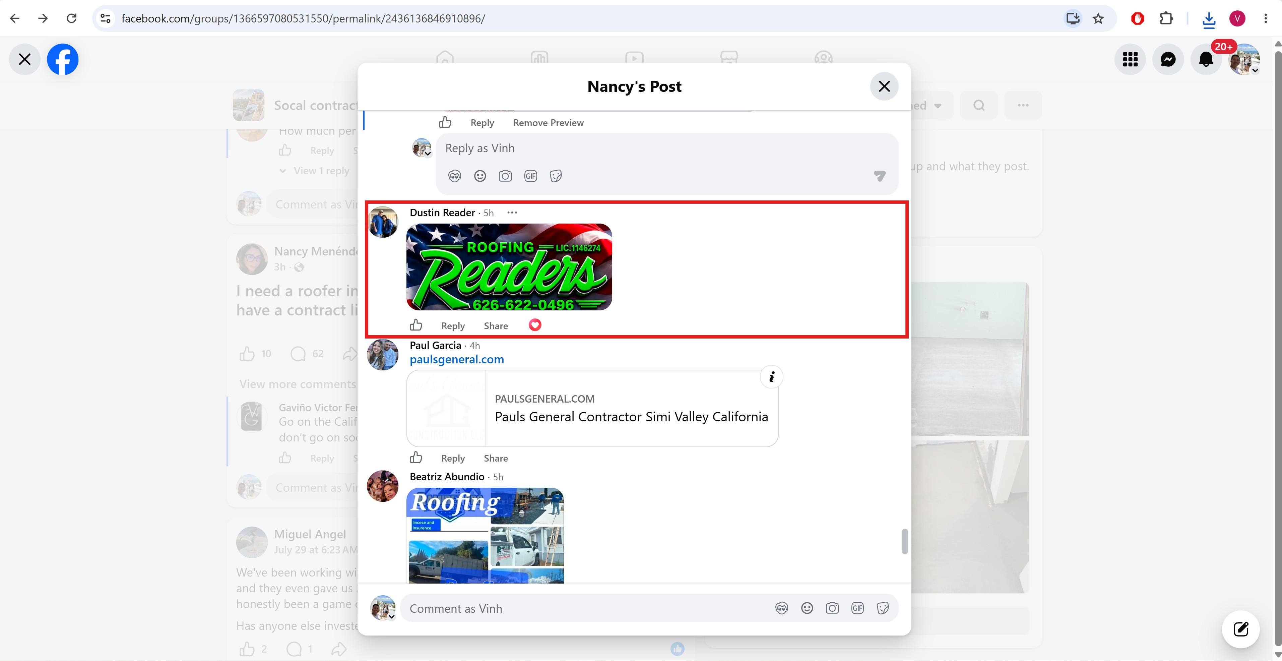Insert an emoji in the reply box
The image size is (1282, 661).
pos(480,176)
